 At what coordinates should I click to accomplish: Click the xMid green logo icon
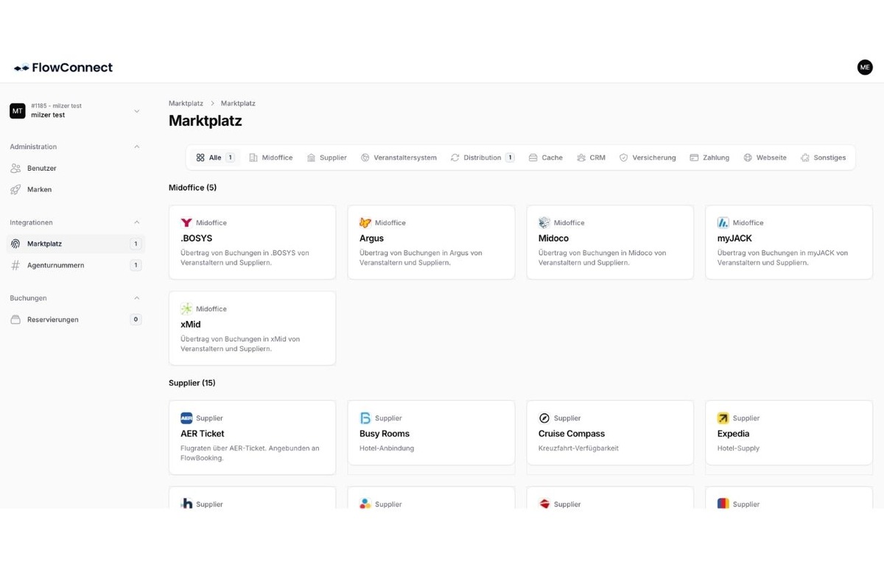(186, 308)
